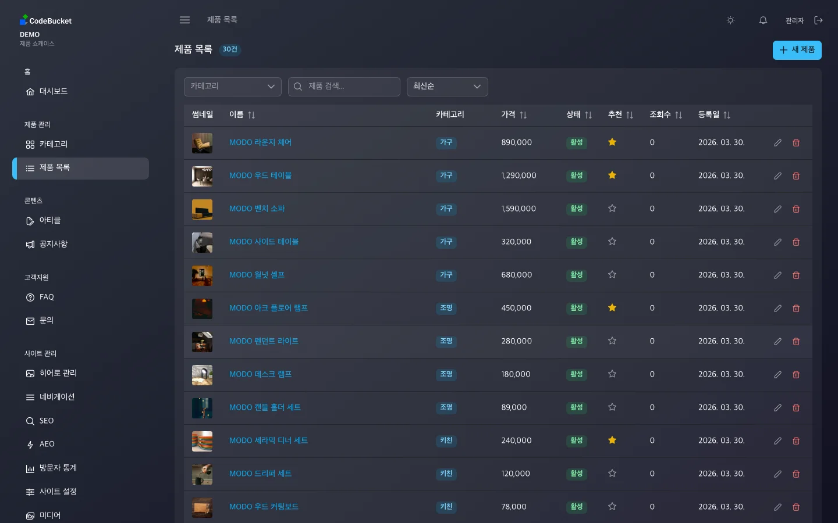Click the 제품 검색 search field

(344, 87)
